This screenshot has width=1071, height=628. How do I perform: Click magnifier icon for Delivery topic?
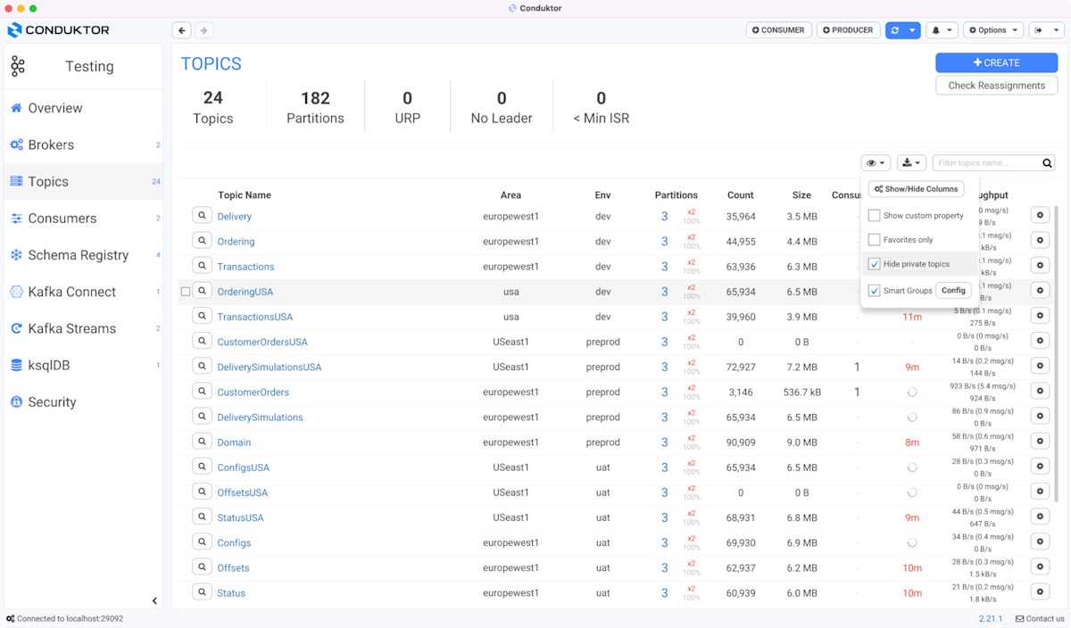202,216
